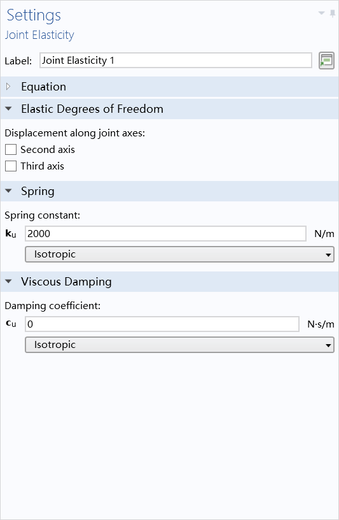Expand the Equation section
Screen dimensions: 339x520
tap(9, 87)
